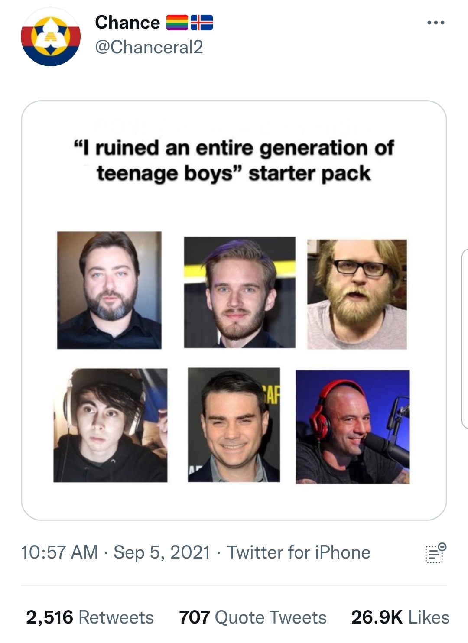Viewport: 468px width, 643px height.
Task: Click the Sep 5, 2021 date
Action: click(162, 552)
